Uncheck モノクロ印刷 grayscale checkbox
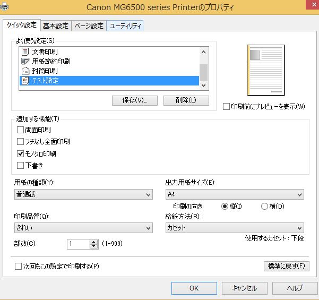 [20, 153]
